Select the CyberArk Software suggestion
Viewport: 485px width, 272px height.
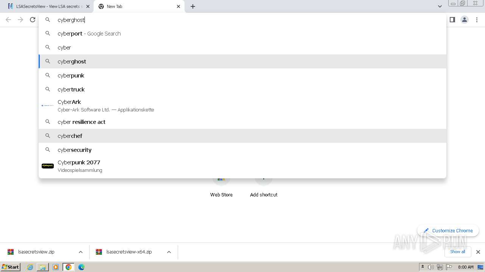pos(242,106)
